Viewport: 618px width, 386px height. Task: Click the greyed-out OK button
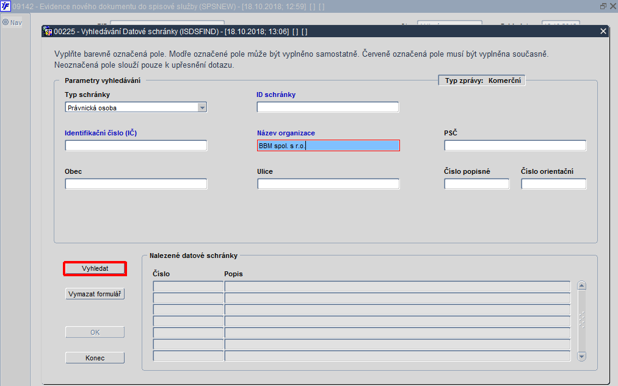95,332
